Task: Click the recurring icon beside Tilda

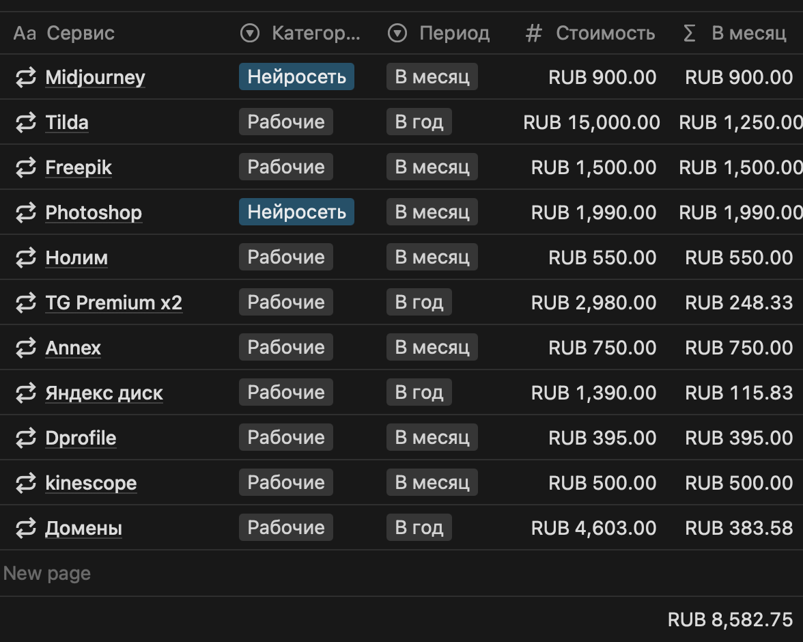Action: pos(26,122)
